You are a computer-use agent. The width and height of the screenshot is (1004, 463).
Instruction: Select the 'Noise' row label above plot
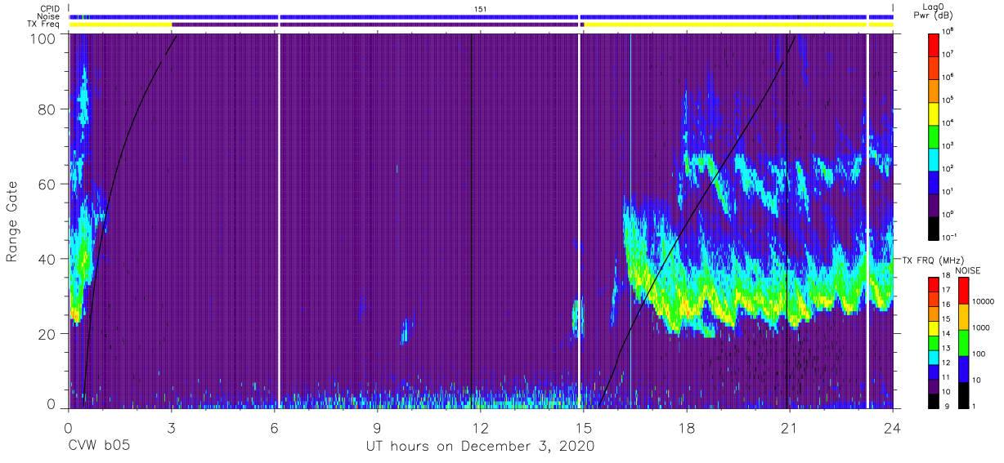49,16
